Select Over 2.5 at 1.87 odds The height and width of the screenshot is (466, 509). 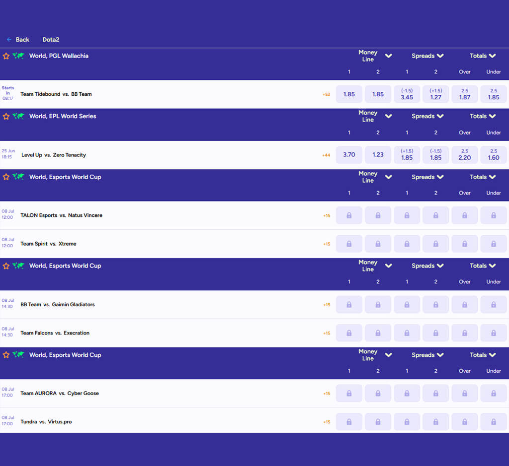point(465,94)
